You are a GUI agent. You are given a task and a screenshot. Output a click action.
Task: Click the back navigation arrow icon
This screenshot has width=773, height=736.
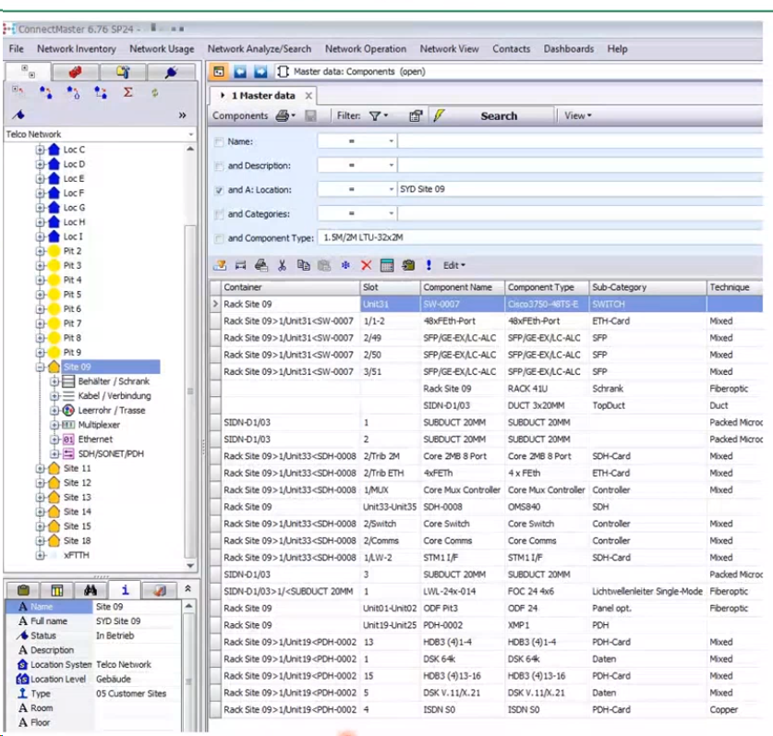[239, 71]
